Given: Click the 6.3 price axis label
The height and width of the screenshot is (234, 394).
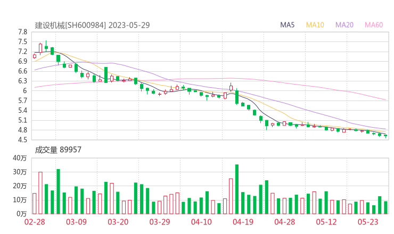Looking at the screenshot, I should pos(22,81).
